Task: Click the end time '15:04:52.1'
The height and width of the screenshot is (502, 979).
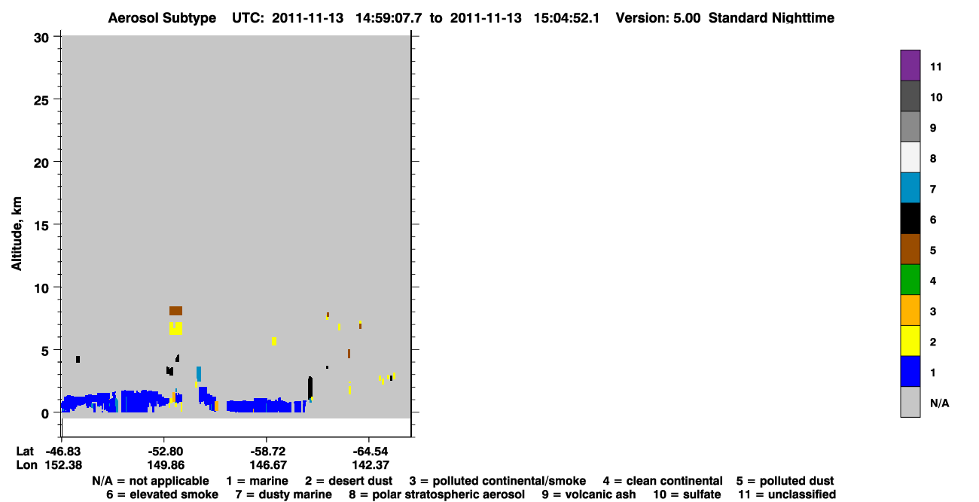Action: click(x=568, y=17)
